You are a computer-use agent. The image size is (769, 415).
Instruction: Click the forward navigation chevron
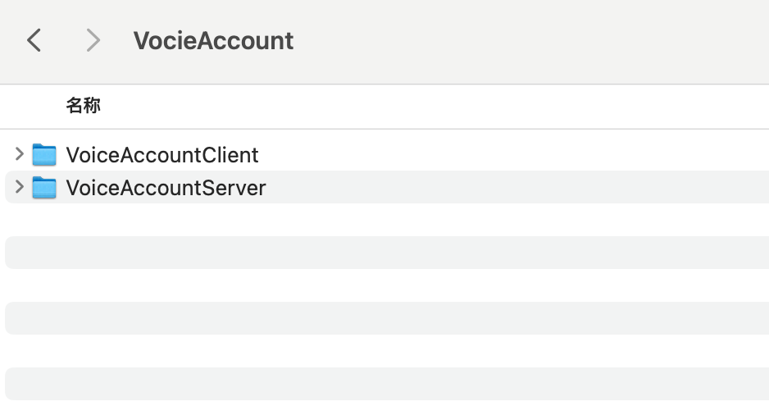click(93, 40)
